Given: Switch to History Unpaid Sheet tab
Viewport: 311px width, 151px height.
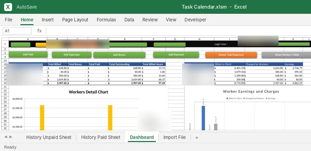Looking at the screenshot, I should [49, 137].
